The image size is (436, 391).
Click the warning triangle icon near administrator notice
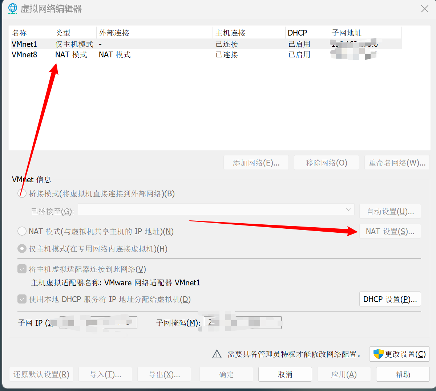[217, 354]
